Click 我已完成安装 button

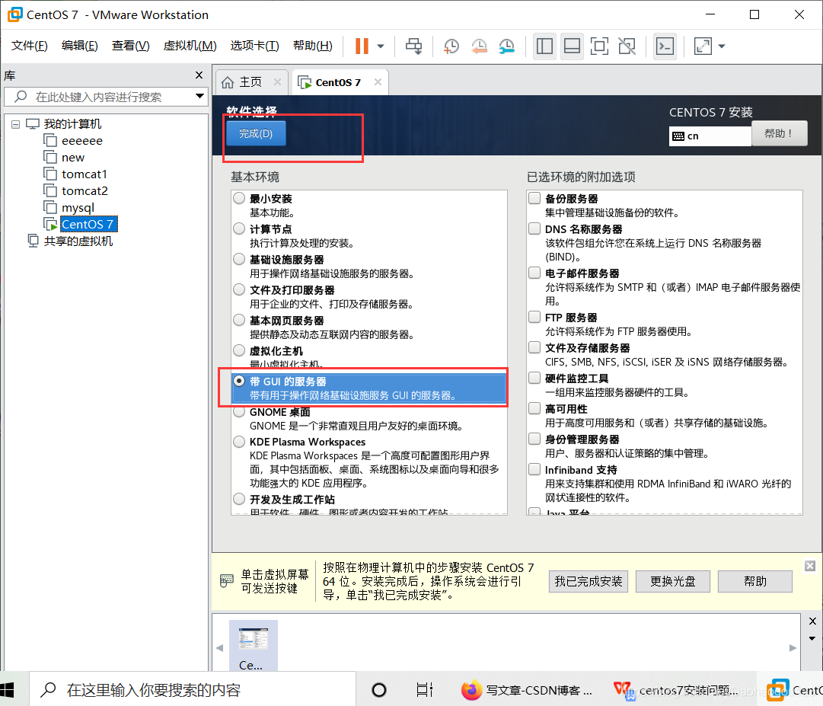[589, 582]
